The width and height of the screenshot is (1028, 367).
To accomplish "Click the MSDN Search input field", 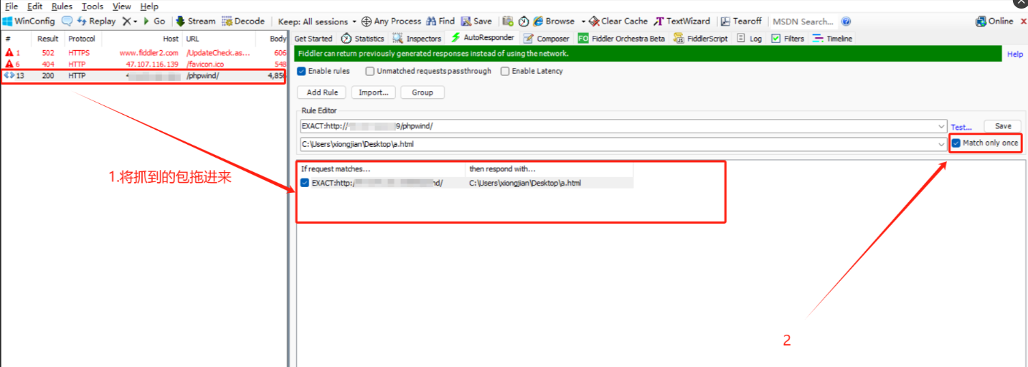I will tap(803, 22).
